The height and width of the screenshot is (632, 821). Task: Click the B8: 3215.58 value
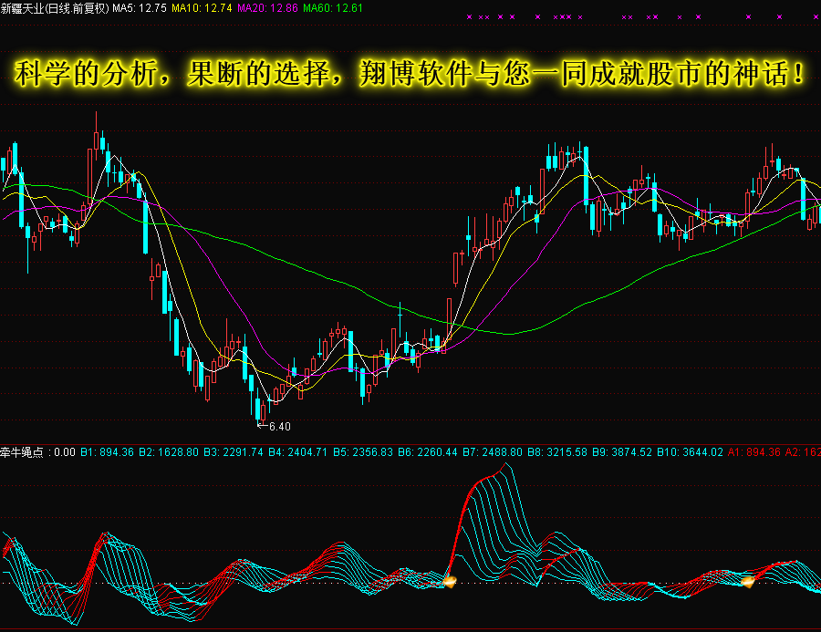point(557,451)
